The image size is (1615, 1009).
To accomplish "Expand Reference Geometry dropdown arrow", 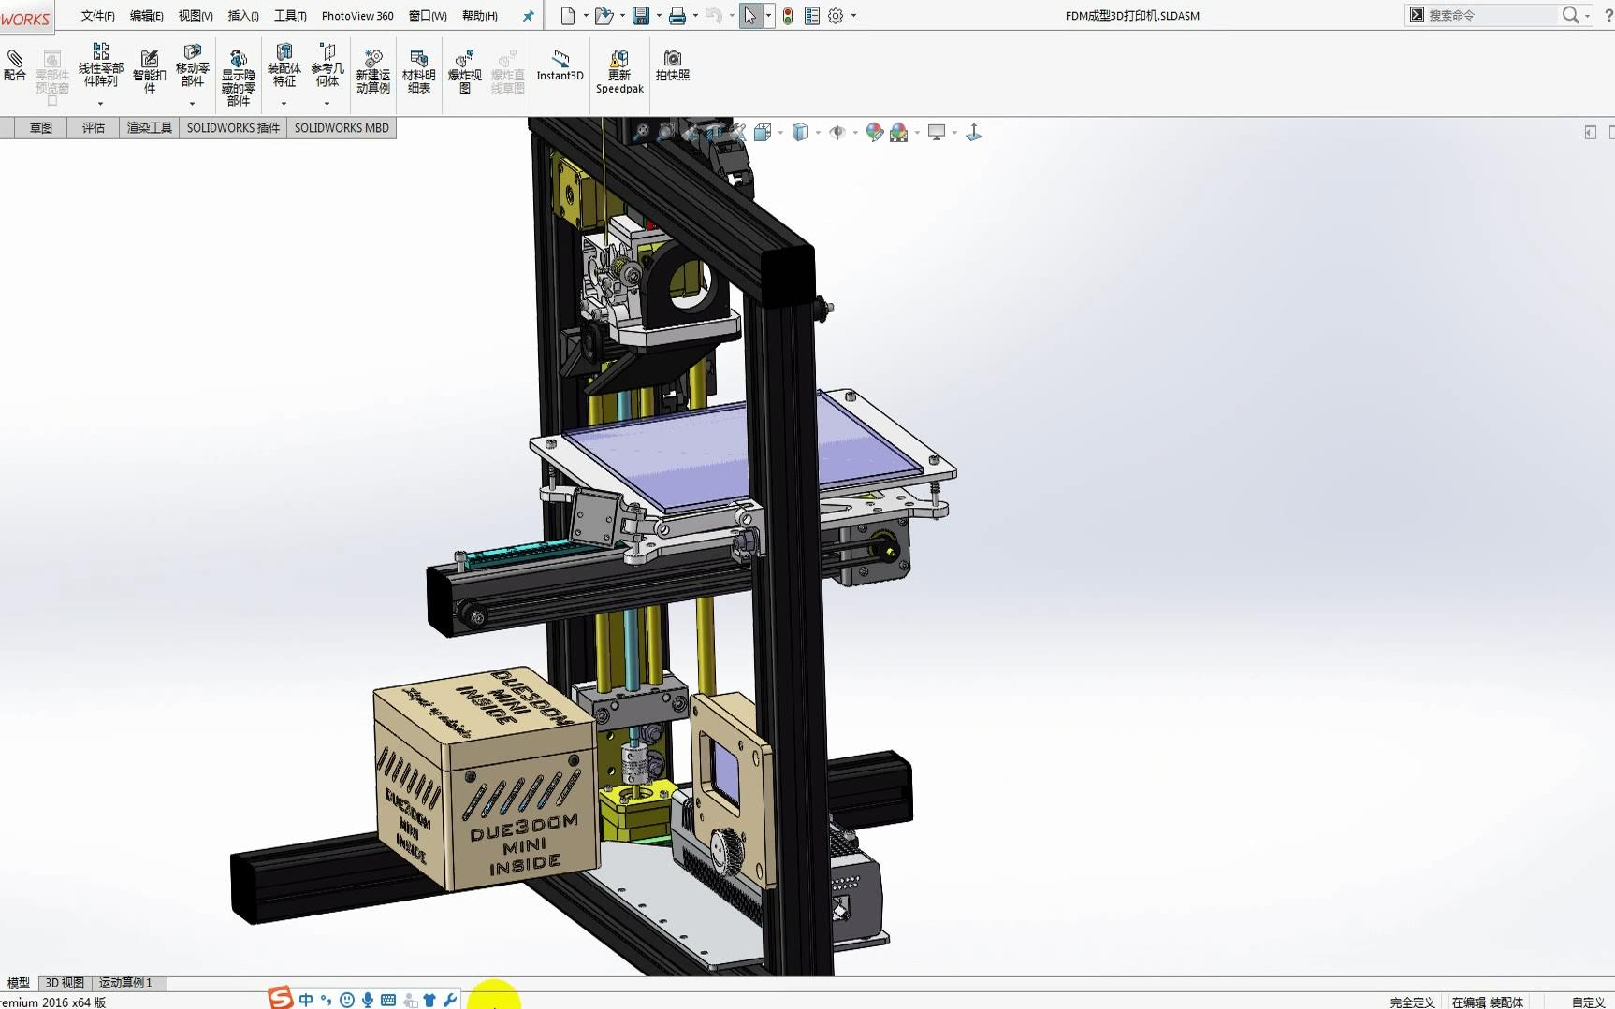I will coord(327,103).
